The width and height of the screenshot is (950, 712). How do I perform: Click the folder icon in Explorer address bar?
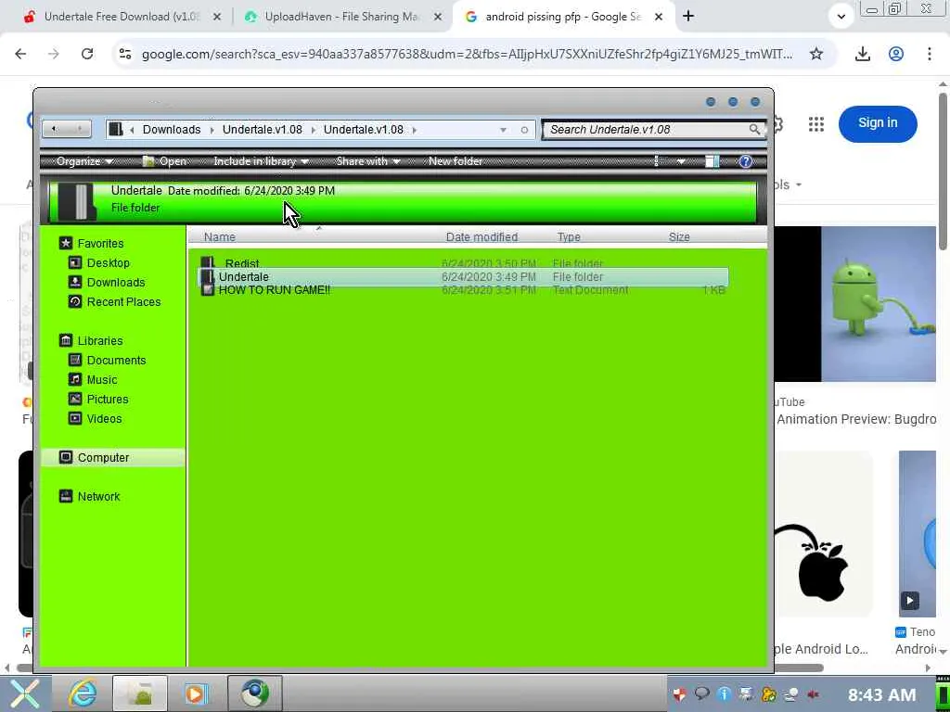(x=116, y=129)
